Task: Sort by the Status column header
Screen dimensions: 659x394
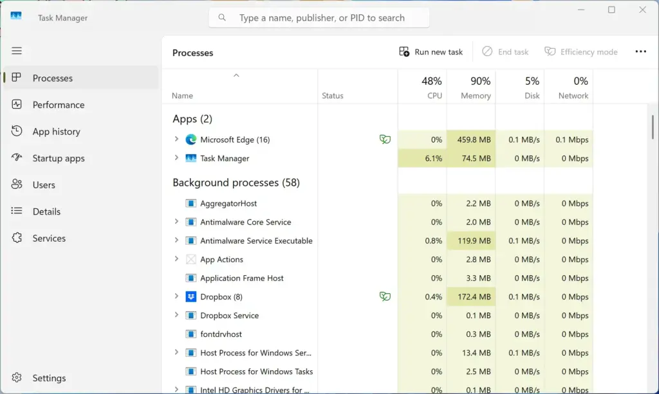Action: [358, 87]
